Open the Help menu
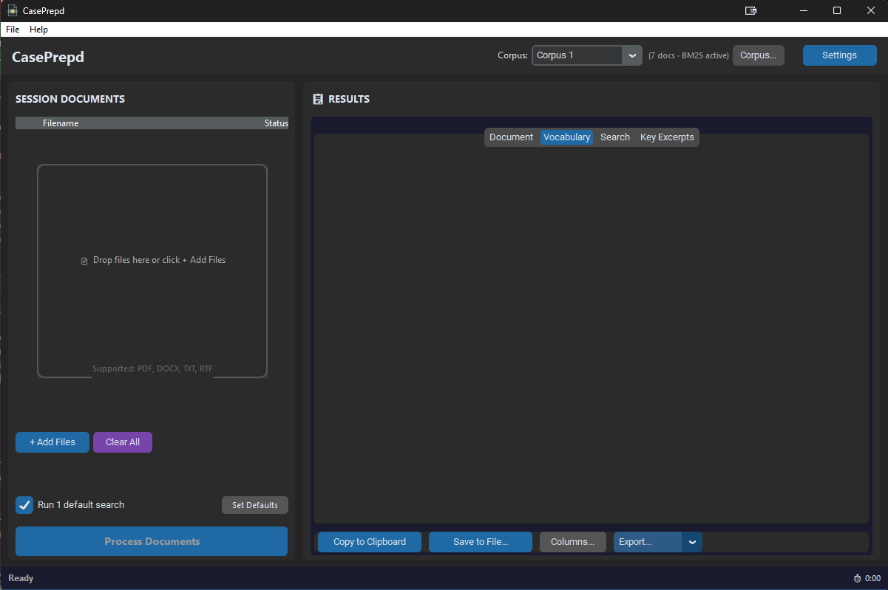 [38, 30]
